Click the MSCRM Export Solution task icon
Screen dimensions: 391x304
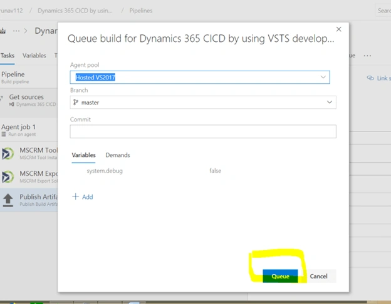point(8,176)
